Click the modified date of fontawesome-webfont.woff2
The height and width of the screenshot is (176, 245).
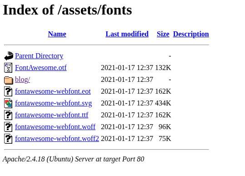pyautogui.click(x=127, y=139)
